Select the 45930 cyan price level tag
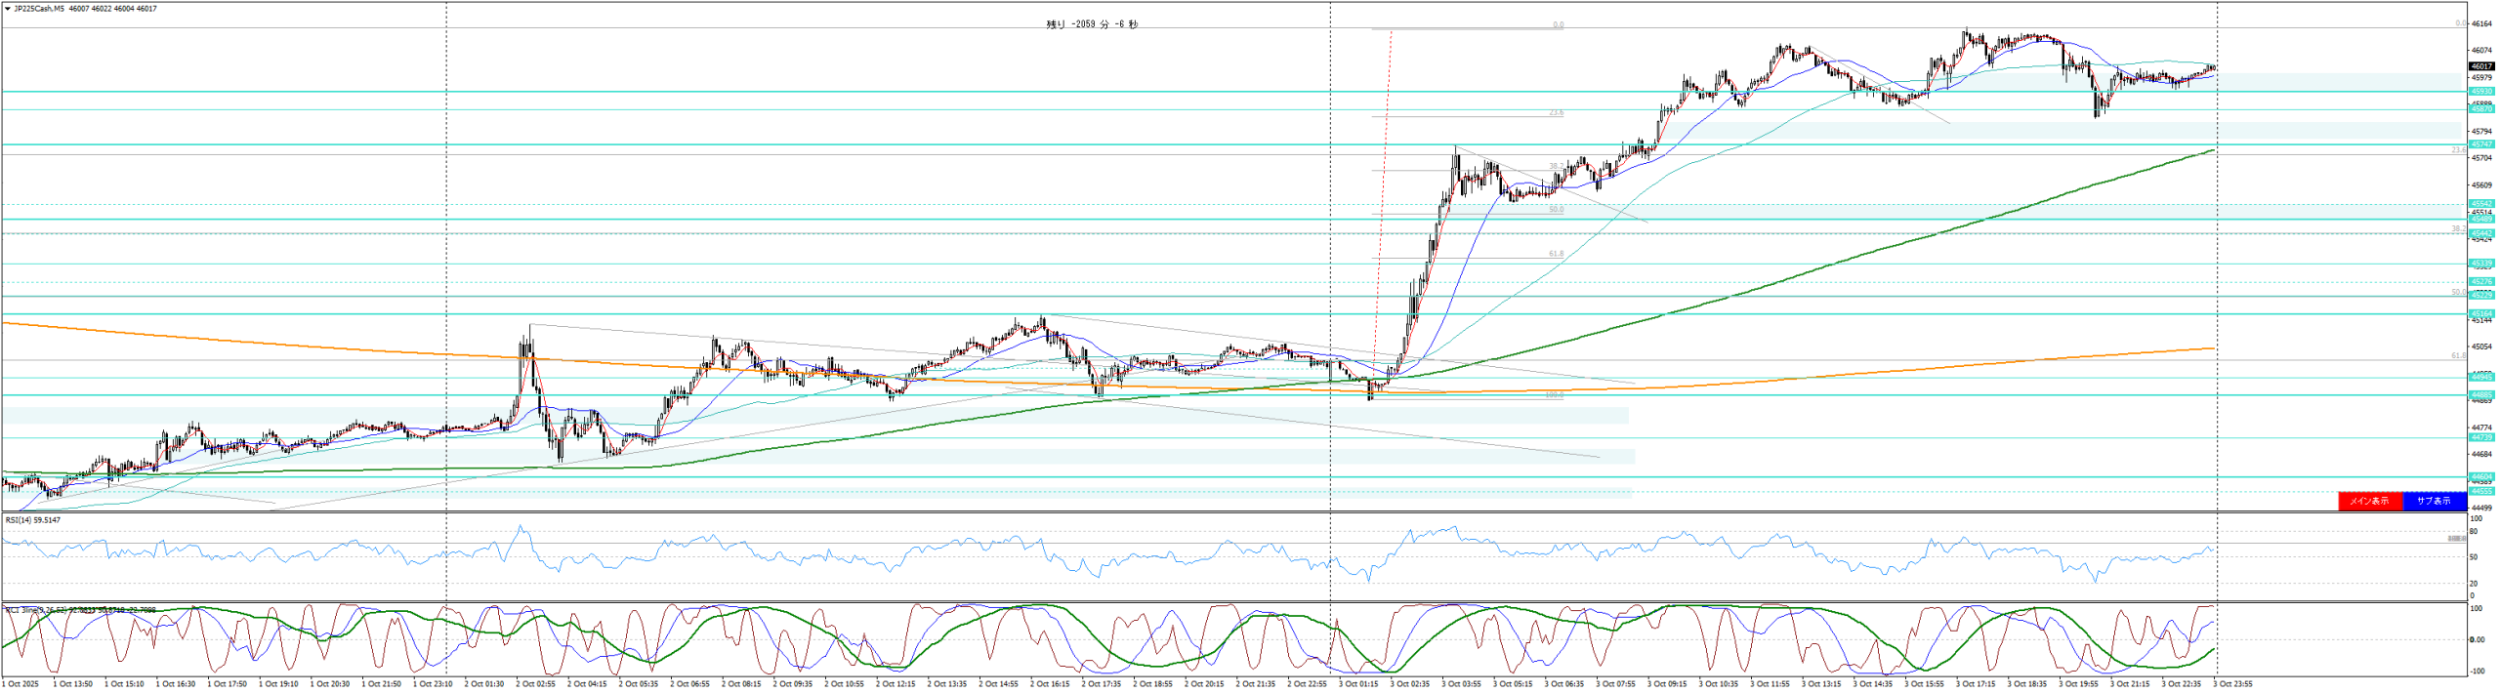Screen dimensions: 2500x693 pyautogui.click(x=2481, y=92)
